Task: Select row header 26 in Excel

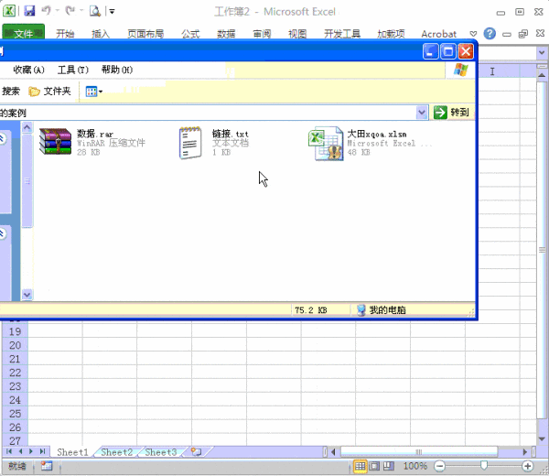Action: pos(15,427)
